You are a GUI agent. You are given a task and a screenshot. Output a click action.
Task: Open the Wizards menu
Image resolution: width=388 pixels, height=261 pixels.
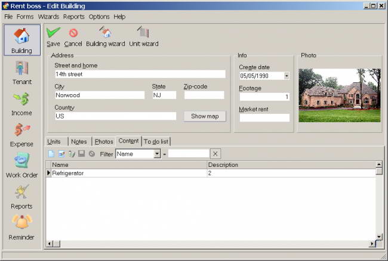48,17
